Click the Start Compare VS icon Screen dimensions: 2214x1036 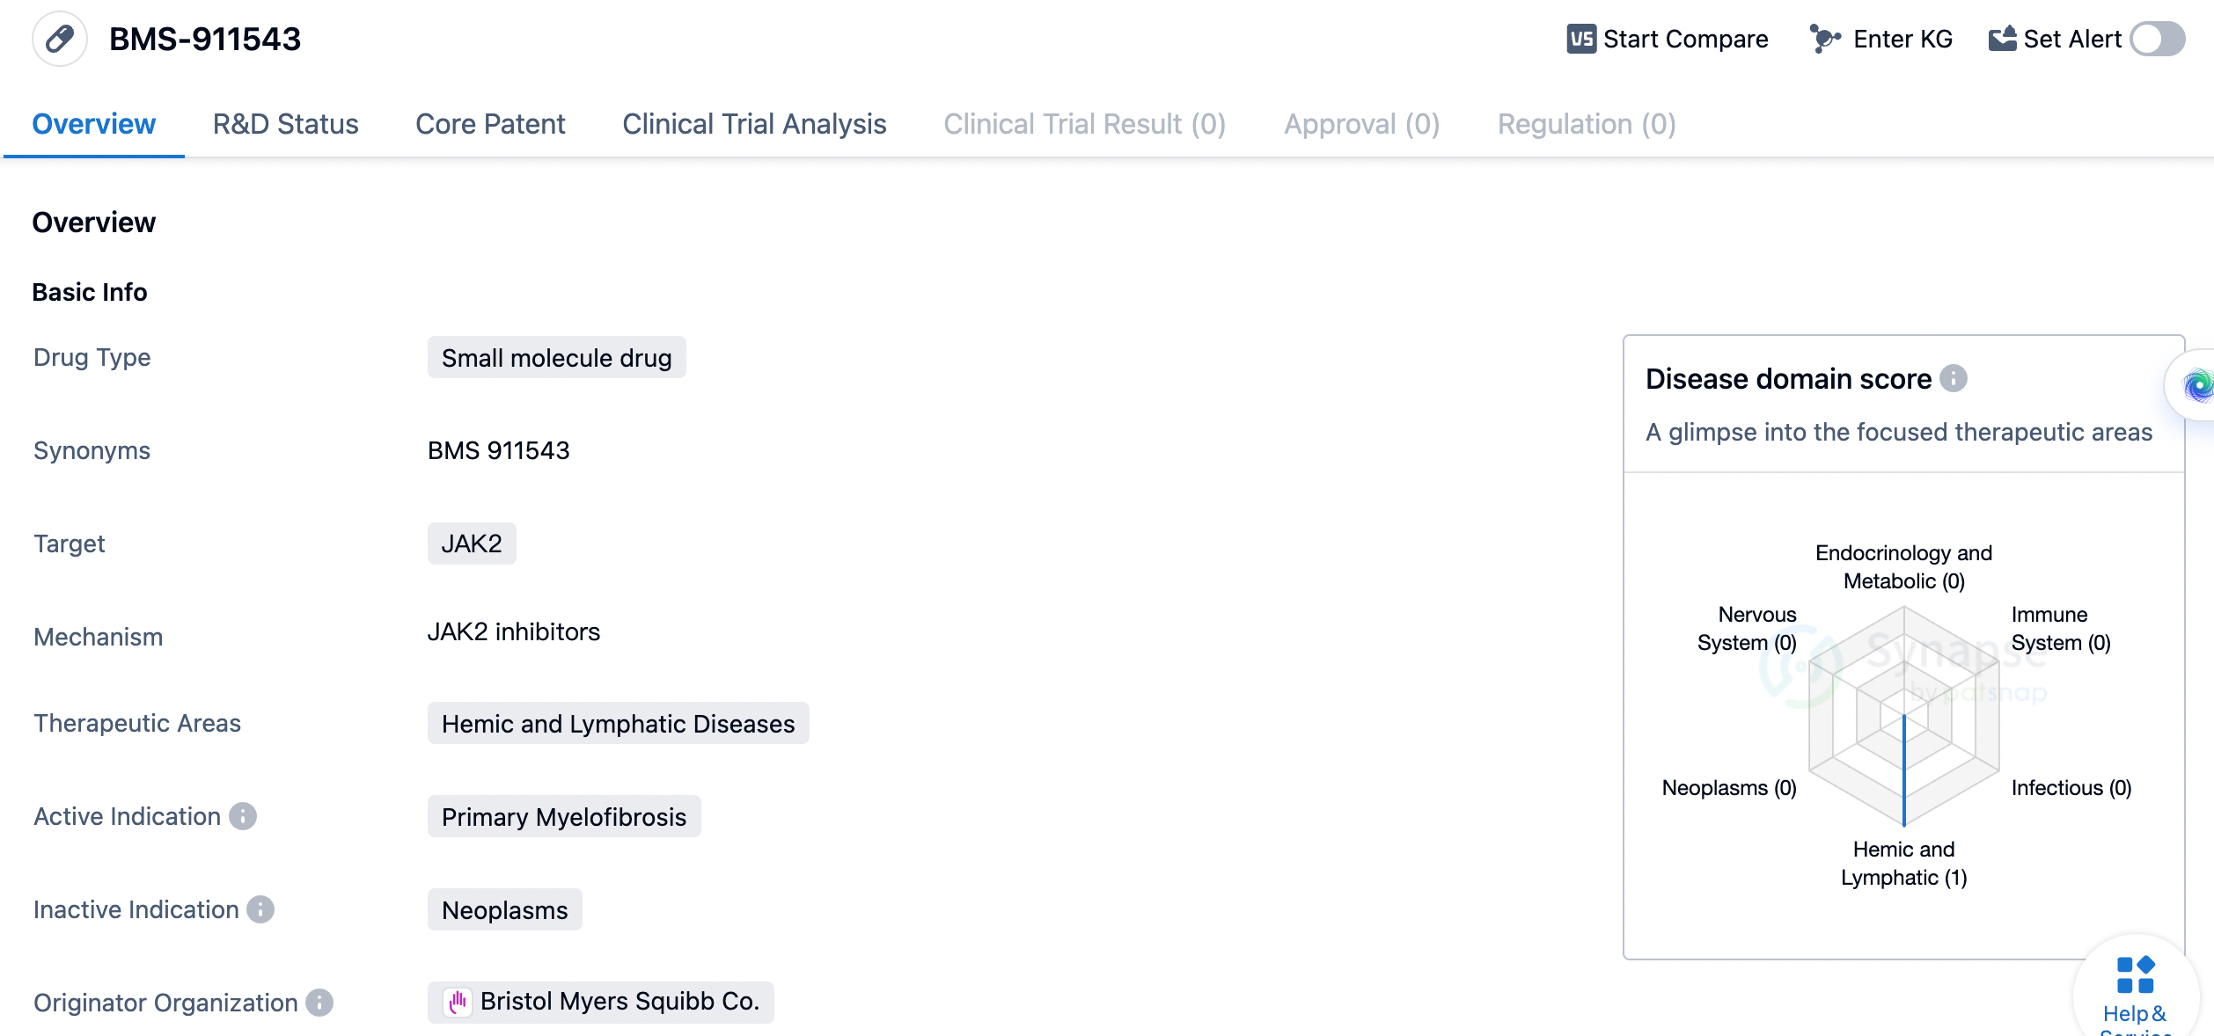1581,39
